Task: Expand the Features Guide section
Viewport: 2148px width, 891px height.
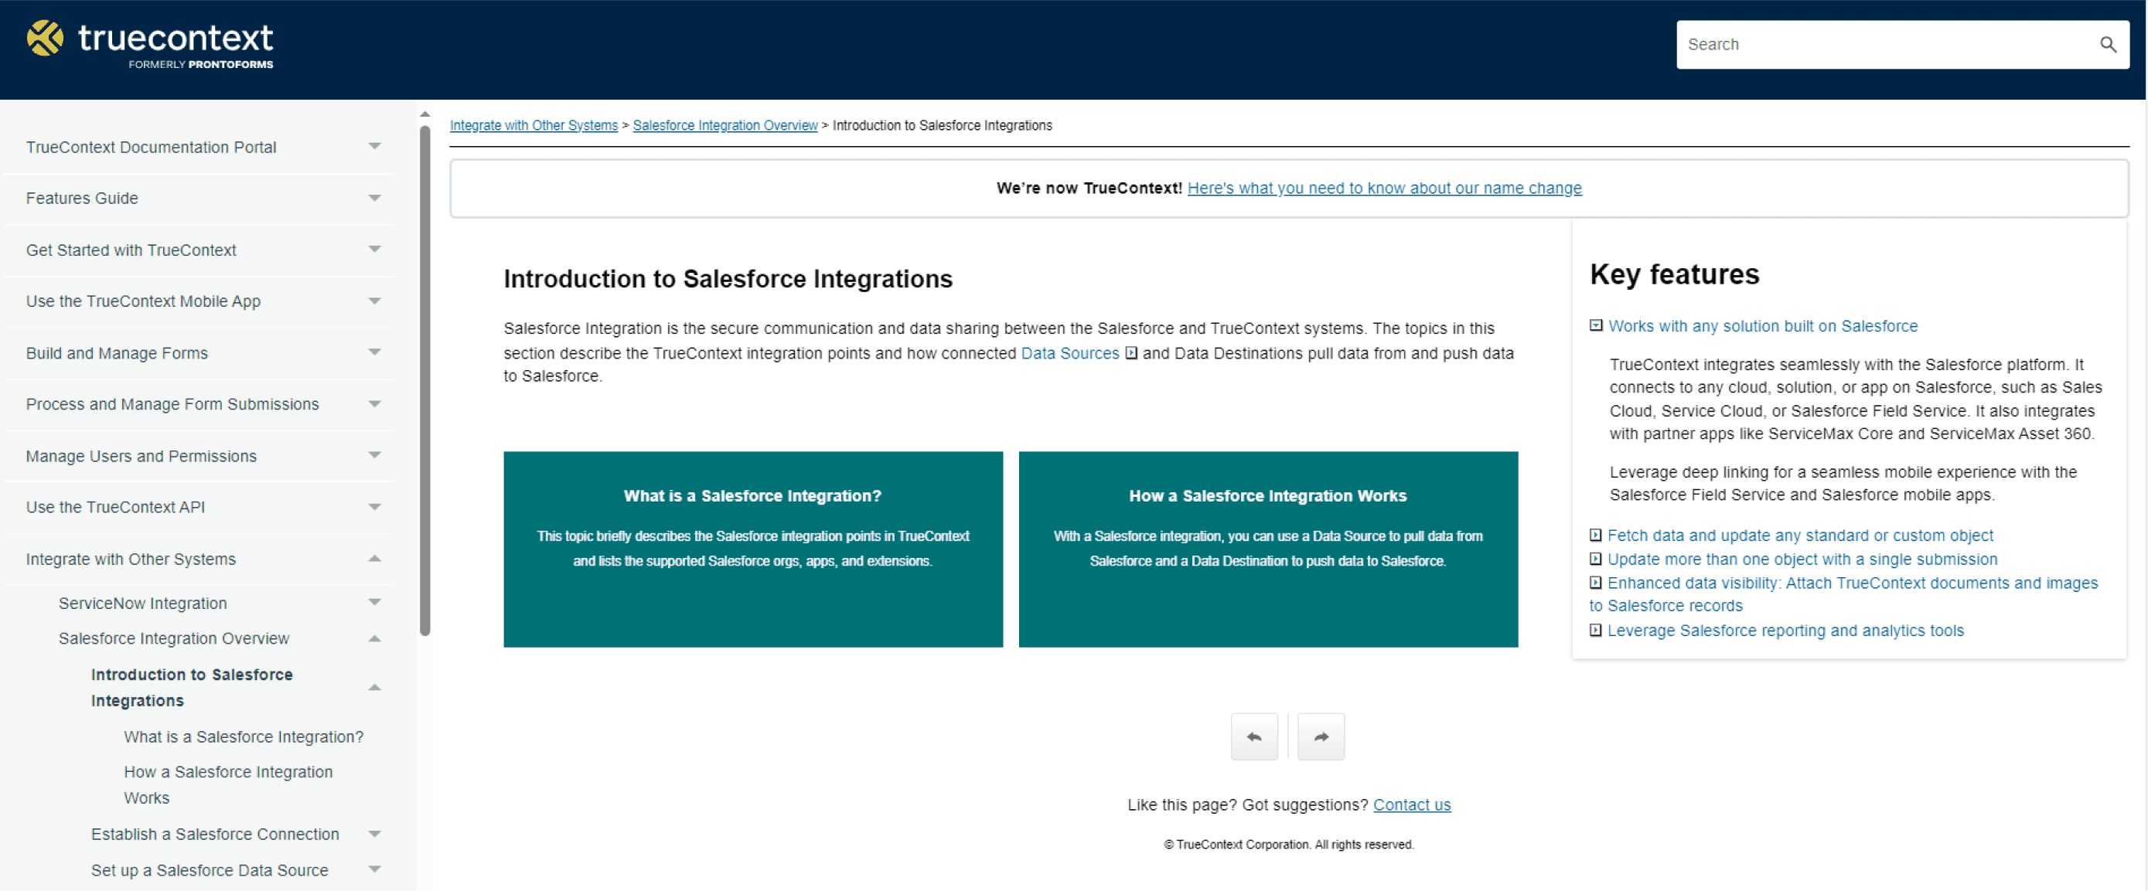Action: pos(375,199)
